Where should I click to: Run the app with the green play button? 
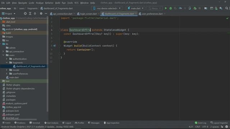click(166, 8)
